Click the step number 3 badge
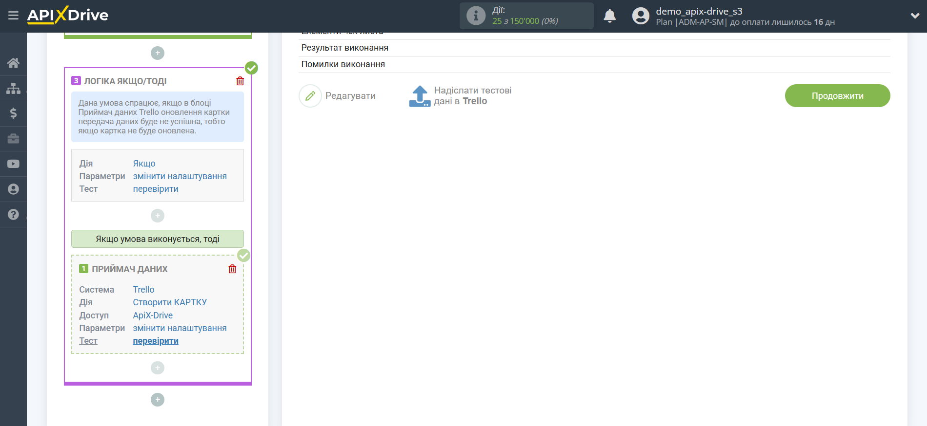This screenshot has width=927, height=426. [76, 81]
